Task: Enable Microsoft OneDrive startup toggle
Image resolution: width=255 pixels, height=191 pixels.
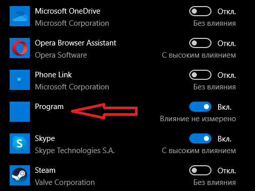Action: (x=200, y=11)
